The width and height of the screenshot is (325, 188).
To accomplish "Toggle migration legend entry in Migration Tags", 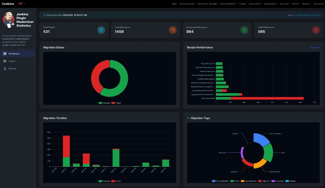I will click(x=264, y=181).
